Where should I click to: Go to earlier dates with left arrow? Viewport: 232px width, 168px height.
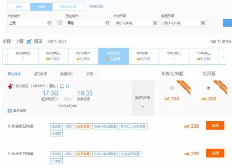pos(6,56)
